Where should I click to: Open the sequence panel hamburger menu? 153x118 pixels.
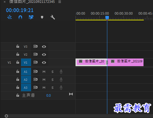[60, 2]
